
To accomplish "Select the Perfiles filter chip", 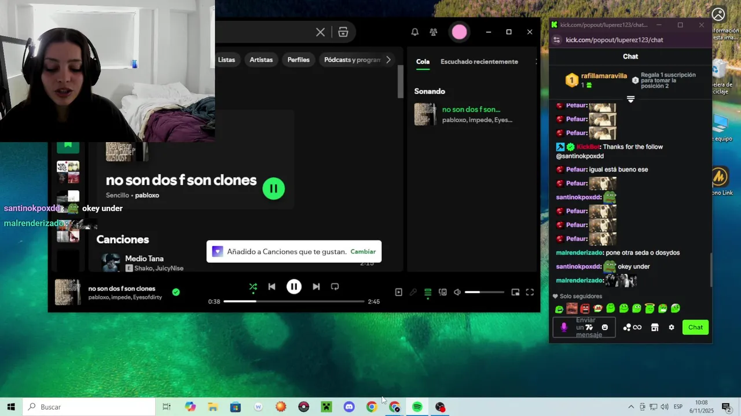I will click(x=299, y=60).
